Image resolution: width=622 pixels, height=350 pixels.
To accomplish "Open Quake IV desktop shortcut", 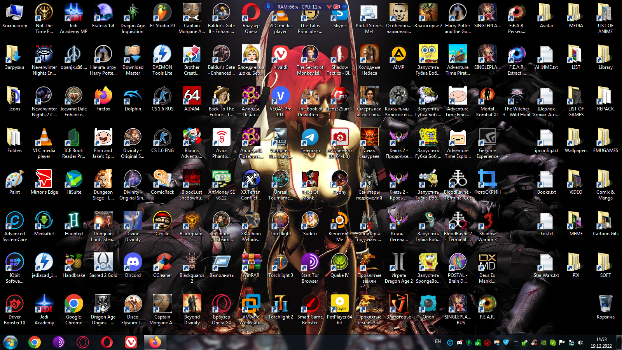I will pos(339,265).
